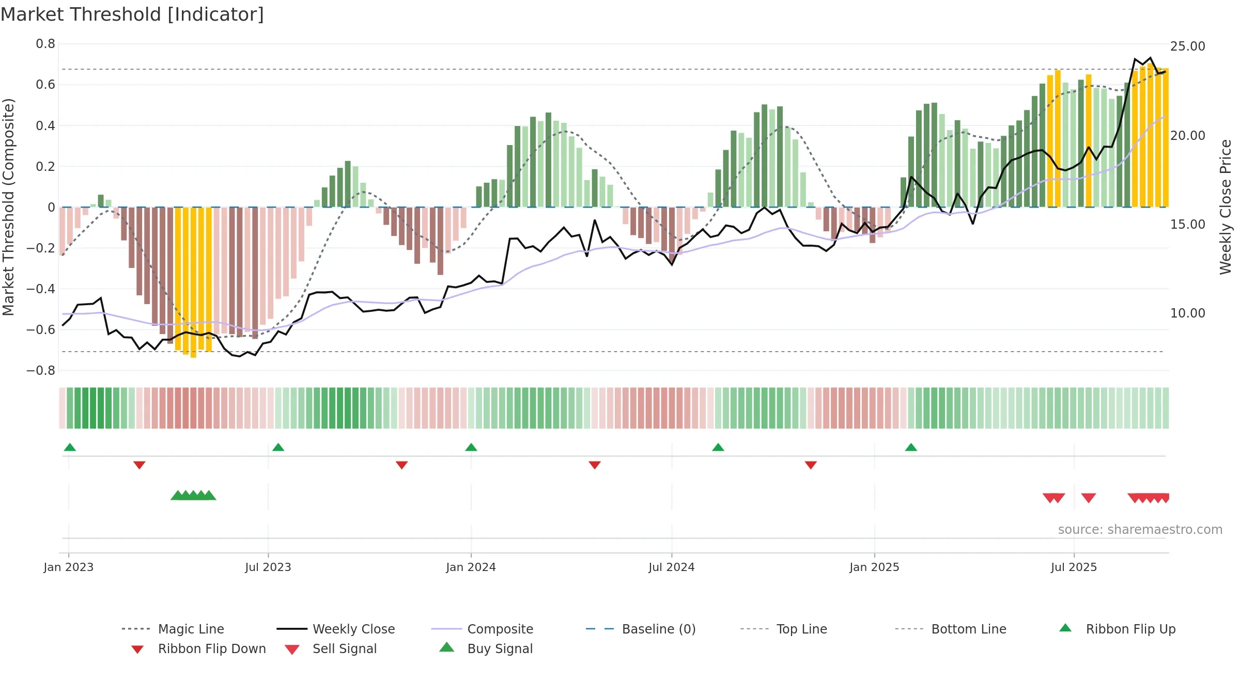Toggle the Weekly Close legend entry
The image size is (1240, 697).
[336, 629]
